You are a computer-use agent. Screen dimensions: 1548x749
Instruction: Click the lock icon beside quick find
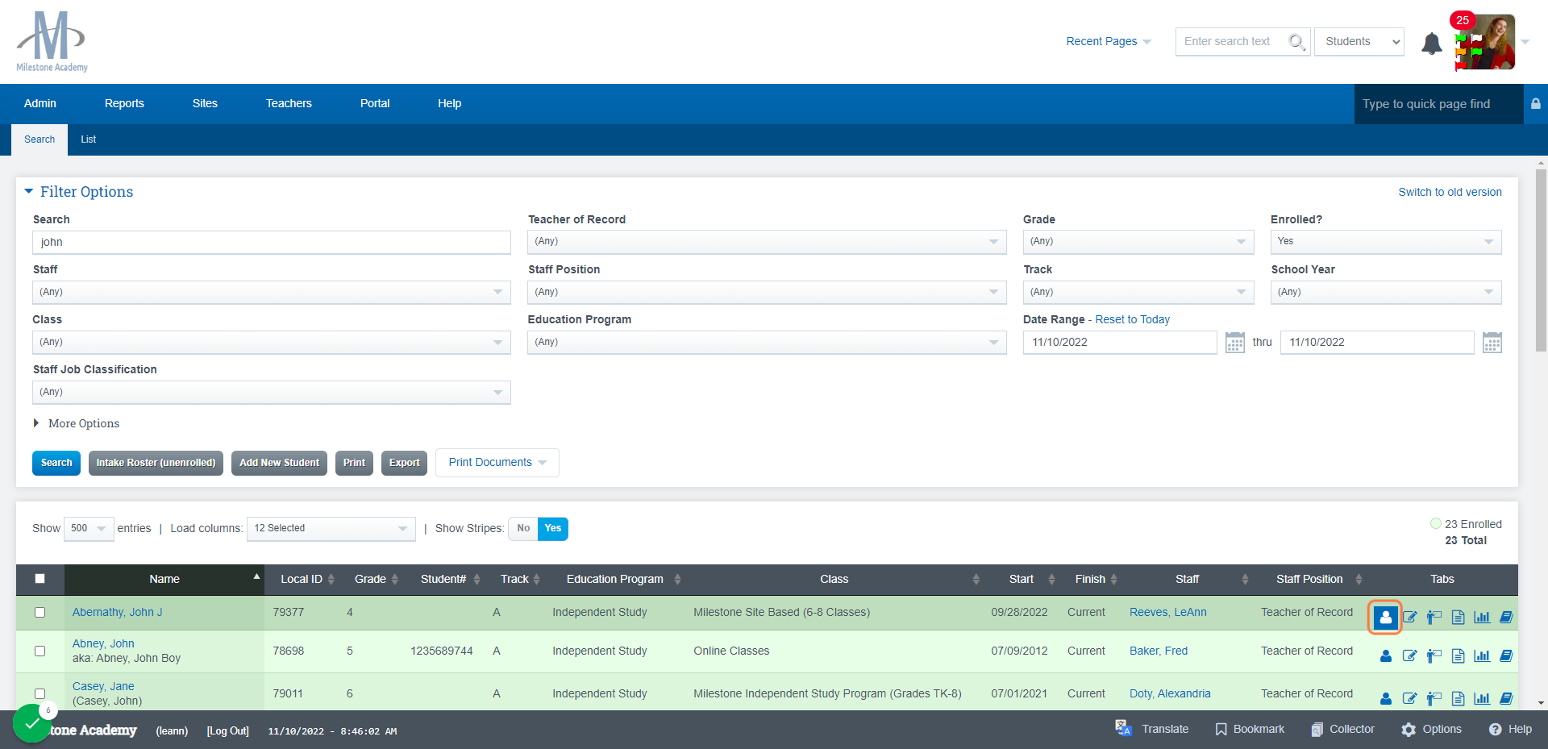(1535, 103)
